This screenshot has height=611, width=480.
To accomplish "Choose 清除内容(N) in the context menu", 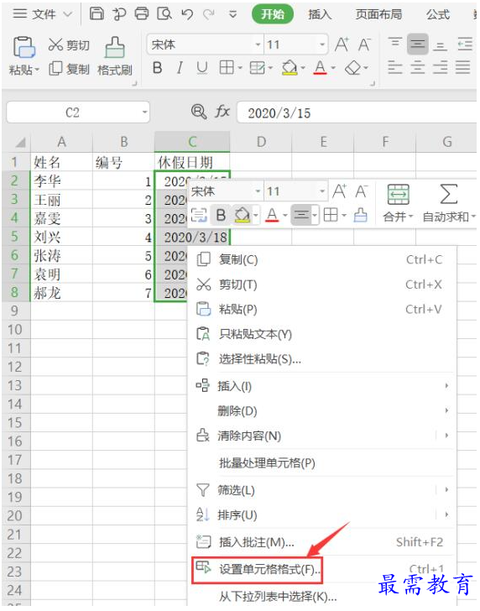I will [x=322, y=436].
